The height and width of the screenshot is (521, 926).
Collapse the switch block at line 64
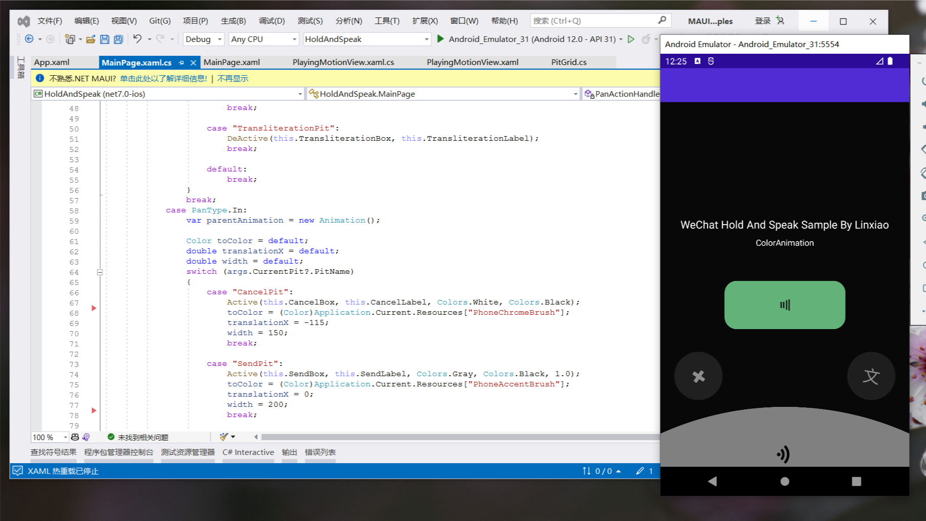[100, 272]
